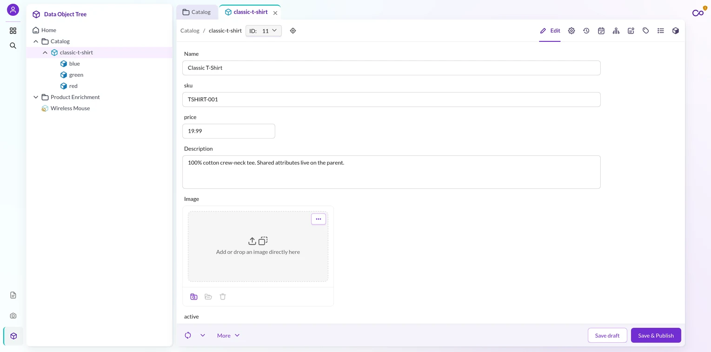
Task: Open the Versions history tab
Action: tap(586, 31)
